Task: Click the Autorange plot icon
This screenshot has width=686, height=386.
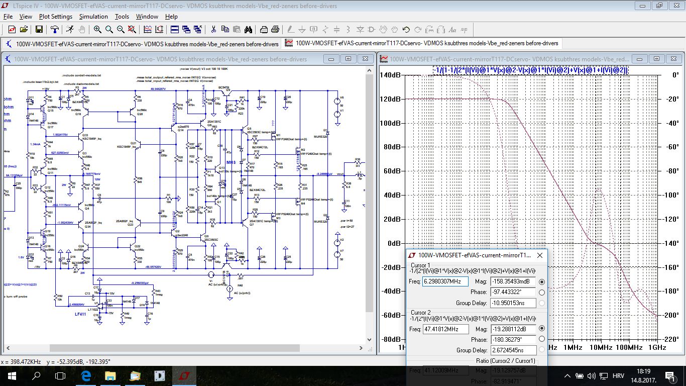Action: (159, 29)
